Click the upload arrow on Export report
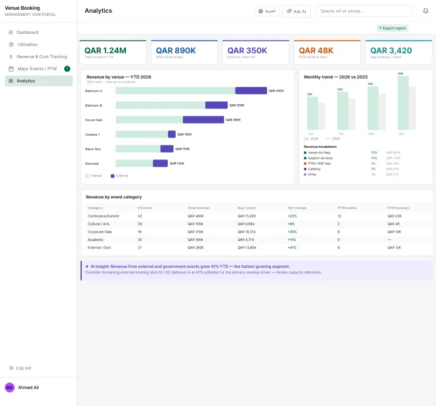Viewport: 436px width, 406px height. 380,28
